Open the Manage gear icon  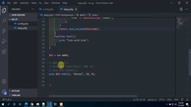4,92
